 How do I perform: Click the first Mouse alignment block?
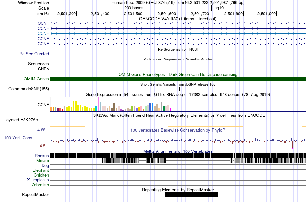point(120,161)
